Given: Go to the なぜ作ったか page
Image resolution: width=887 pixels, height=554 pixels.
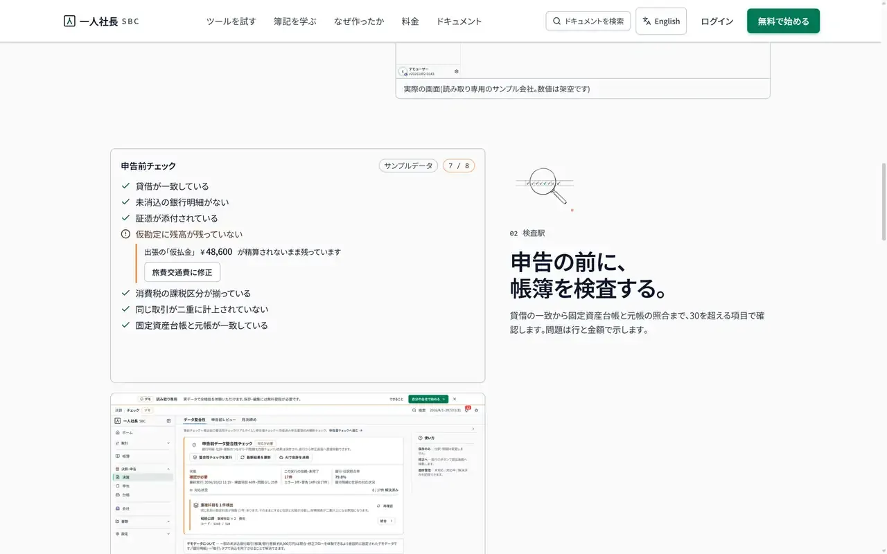Looking at the screenshot, I should tap(359, 21).
